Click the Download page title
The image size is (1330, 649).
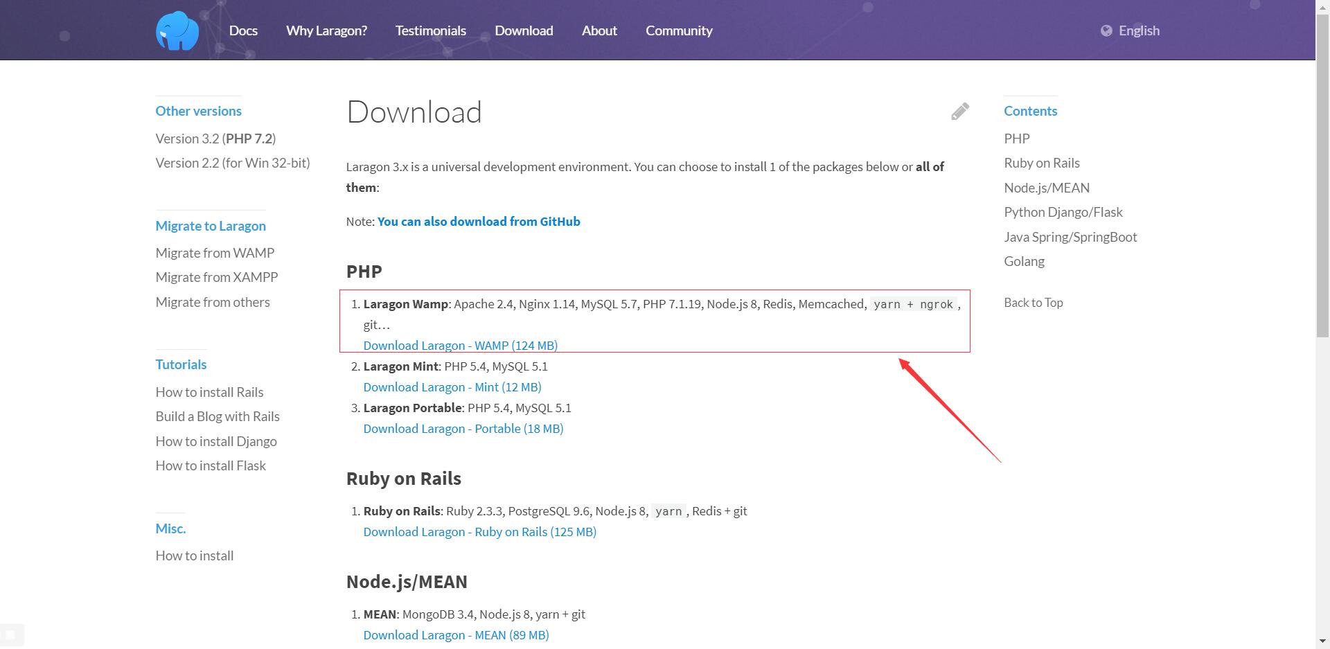tap(414, 112)
